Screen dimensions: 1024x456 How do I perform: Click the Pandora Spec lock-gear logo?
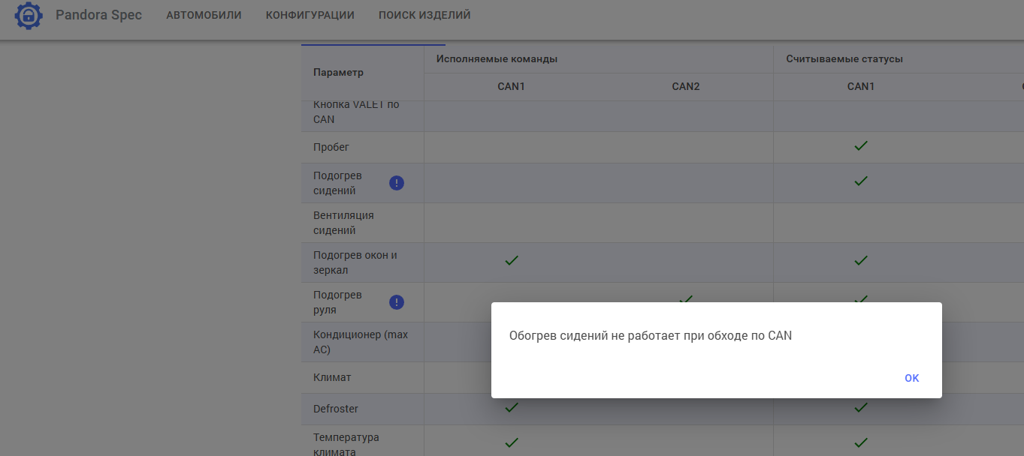tap(29, 16)
